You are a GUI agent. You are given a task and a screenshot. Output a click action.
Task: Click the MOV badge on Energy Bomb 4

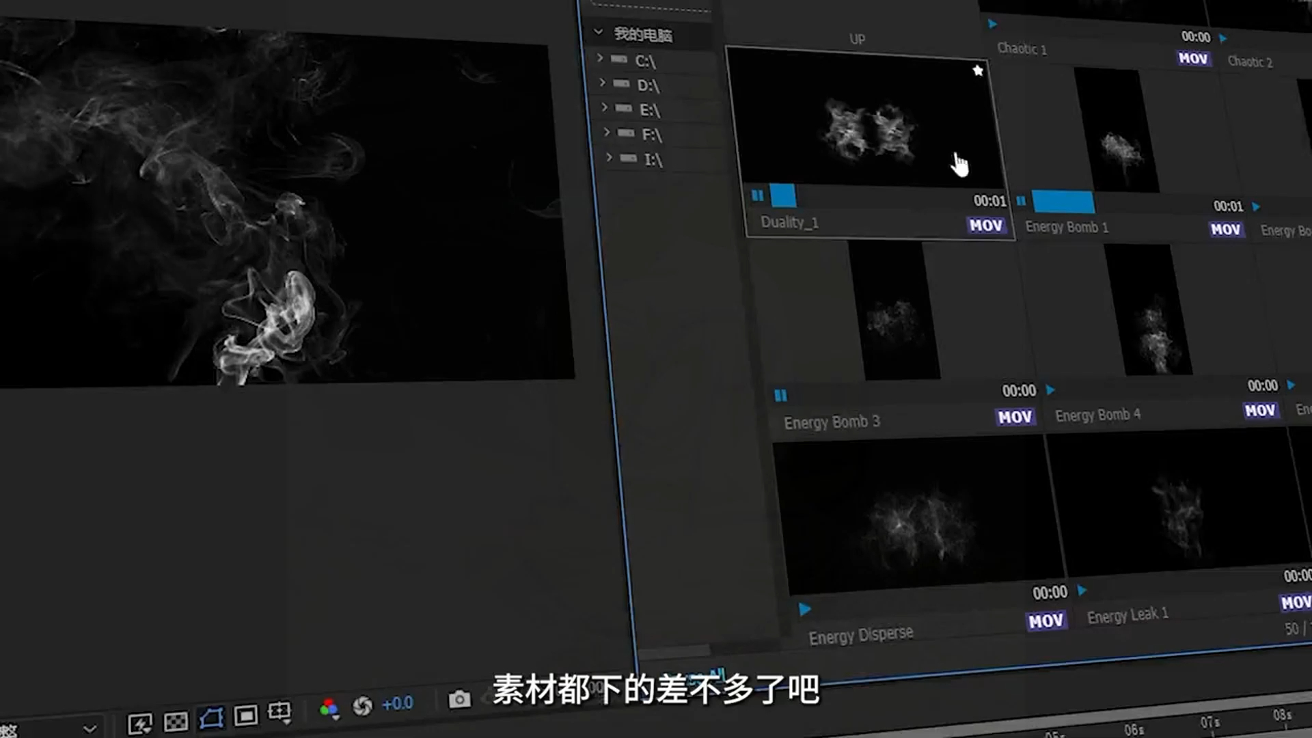[1259, 409]
